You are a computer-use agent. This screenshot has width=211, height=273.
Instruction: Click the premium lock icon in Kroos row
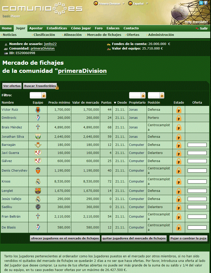coord(179,181)
